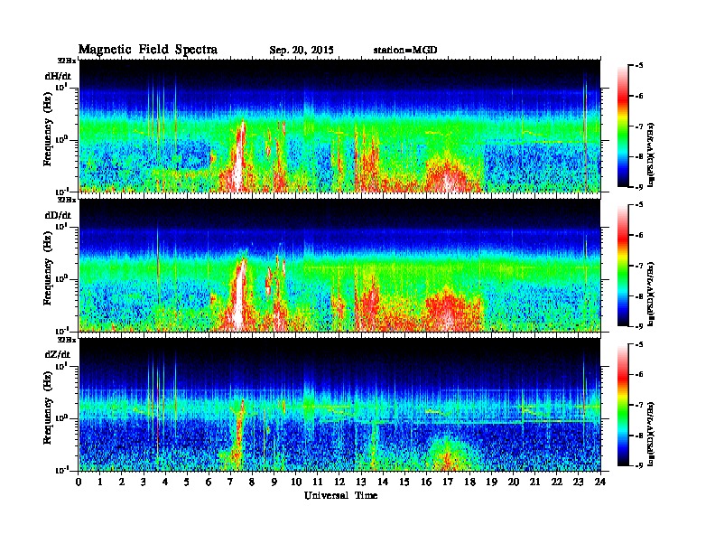The height and width of the screenshot is (553, 715).
Task: Click the faint patch near 17 UT in dZ/dt spectrogram
Action: (448, 453)
